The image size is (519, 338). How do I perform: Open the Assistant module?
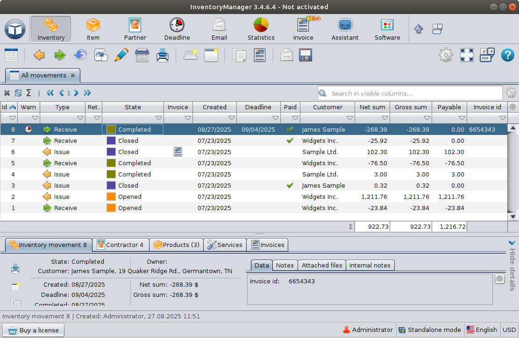coord(345,29)
